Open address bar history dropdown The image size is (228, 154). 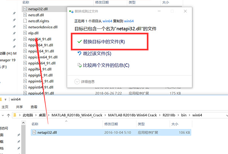[227, 116]
